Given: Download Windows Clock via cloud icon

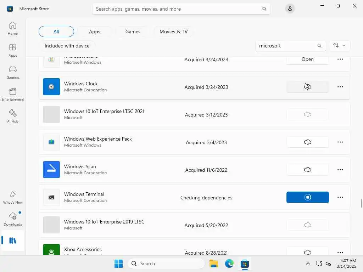Looking at the screenshot, I should (x=307, y=87).
